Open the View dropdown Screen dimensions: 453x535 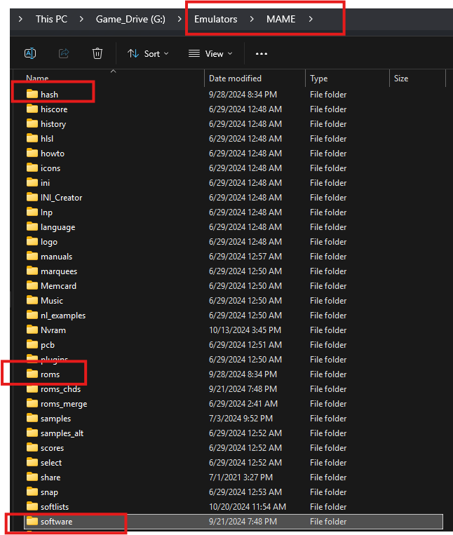(210, 53)
